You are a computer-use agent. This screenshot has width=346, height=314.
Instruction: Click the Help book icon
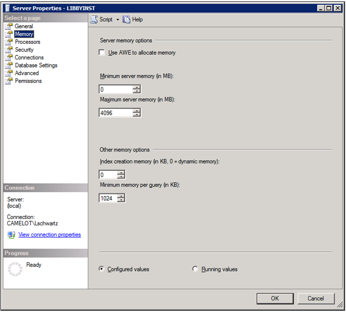coord(127,19)
